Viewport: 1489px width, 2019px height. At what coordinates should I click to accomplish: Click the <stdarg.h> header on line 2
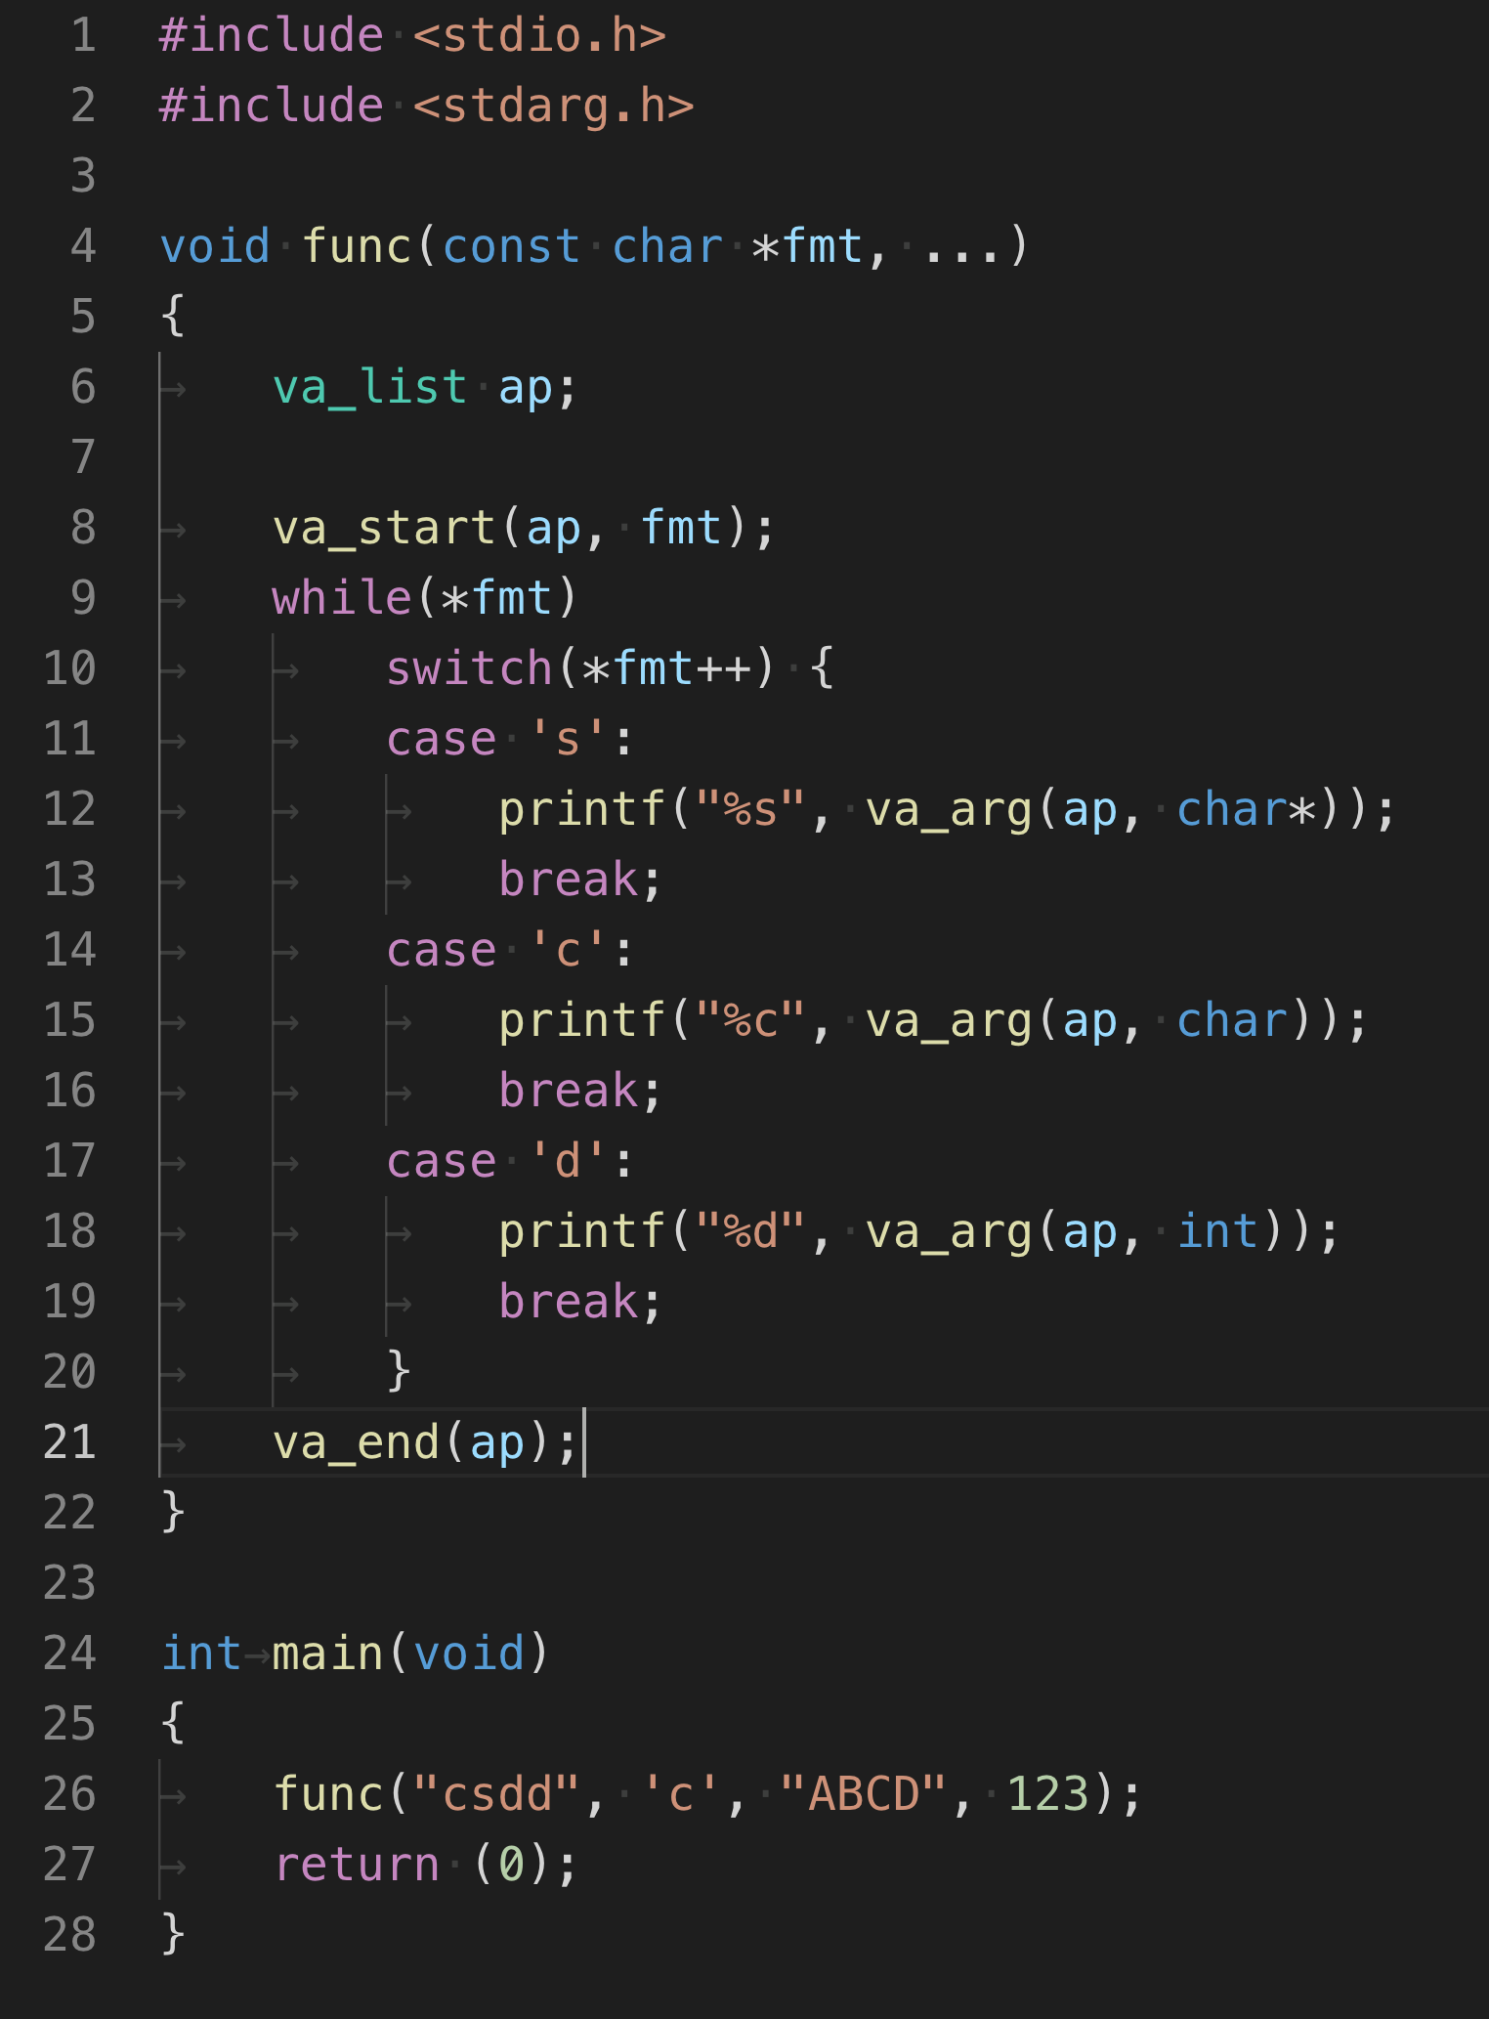553,107
